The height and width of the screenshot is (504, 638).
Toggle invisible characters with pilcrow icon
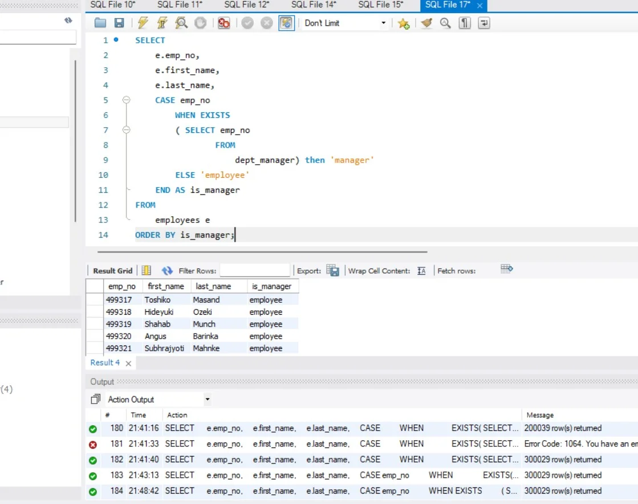465,23
